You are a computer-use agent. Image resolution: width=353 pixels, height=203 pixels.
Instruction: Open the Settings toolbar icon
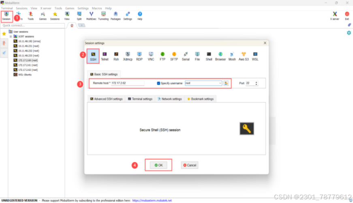pyautogui.click(x=128, y=16)
